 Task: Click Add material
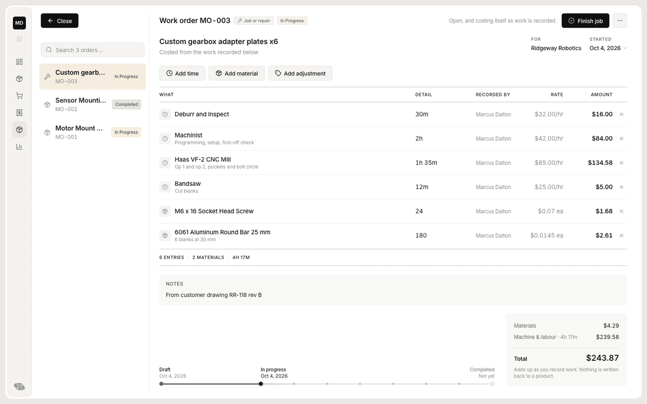click(237, 73)
